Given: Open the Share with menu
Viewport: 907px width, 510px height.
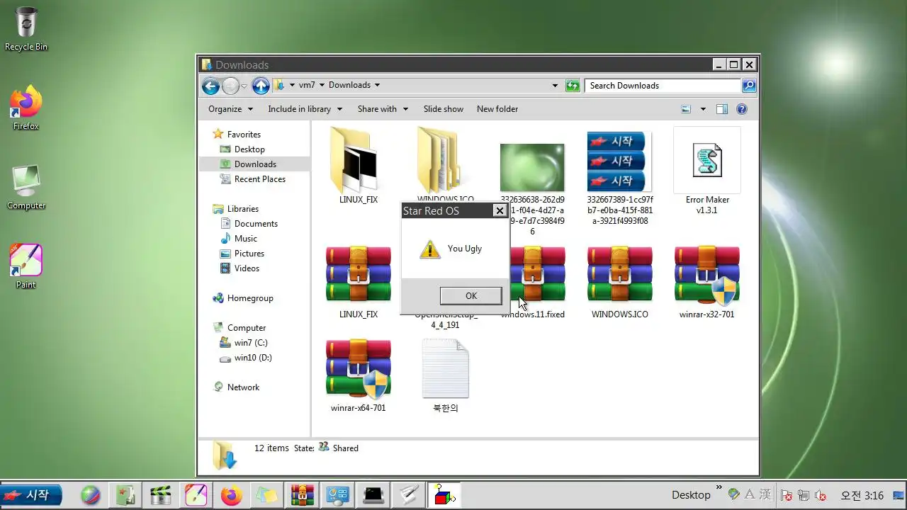Looking at the screenshot, I should point(383,109).
